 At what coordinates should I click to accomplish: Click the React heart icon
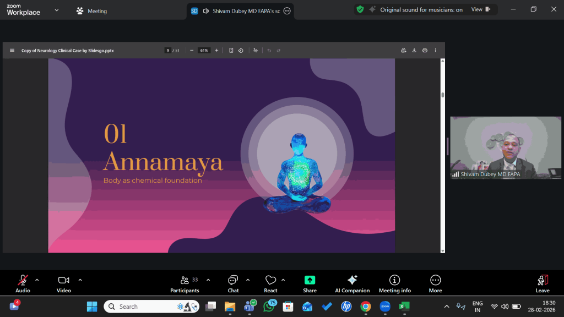[x=270, y=283]
